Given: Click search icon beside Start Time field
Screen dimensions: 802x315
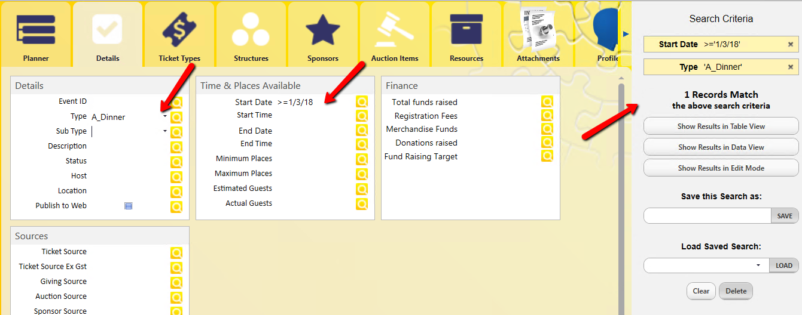Looking at the screenshot, I should coord(362,116).
